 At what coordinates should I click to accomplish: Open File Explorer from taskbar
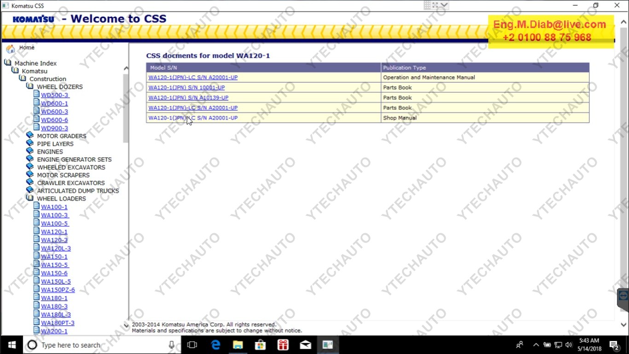238,345
